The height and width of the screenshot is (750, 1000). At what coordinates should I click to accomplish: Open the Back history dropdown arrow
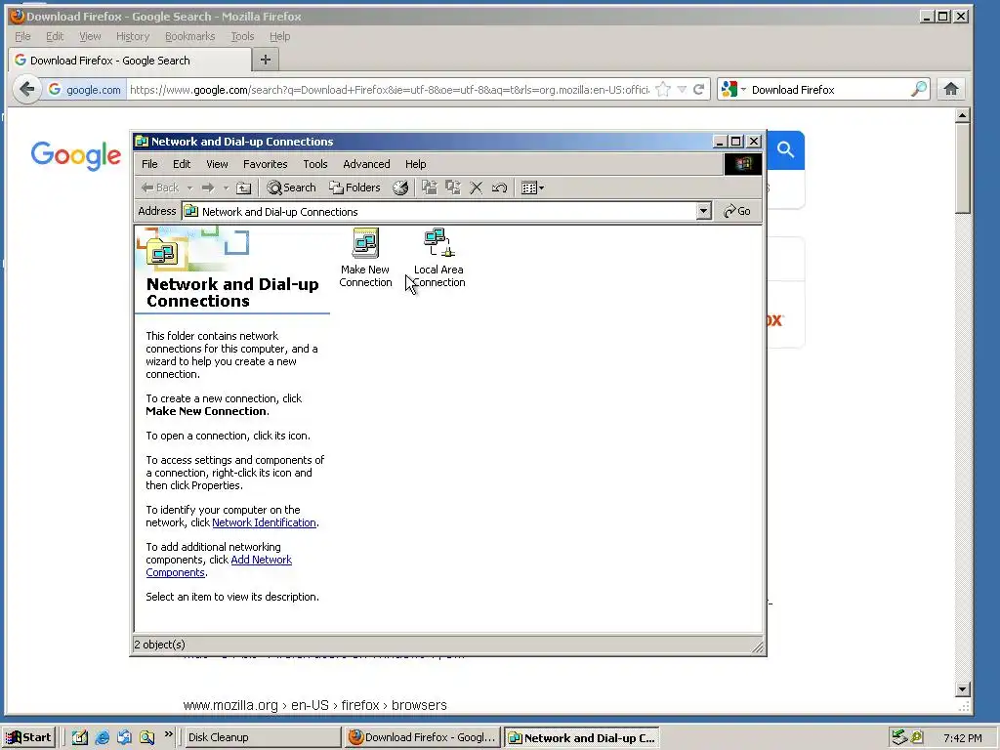(x=189, y=187)
